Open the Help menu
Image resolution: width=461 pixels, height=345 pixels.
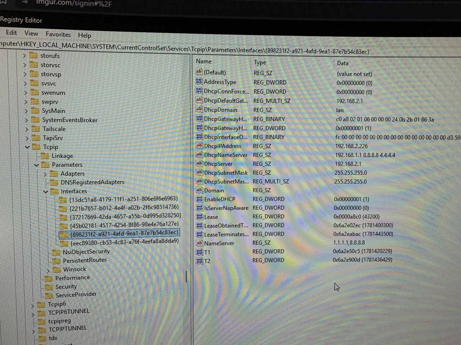point(85,35)
